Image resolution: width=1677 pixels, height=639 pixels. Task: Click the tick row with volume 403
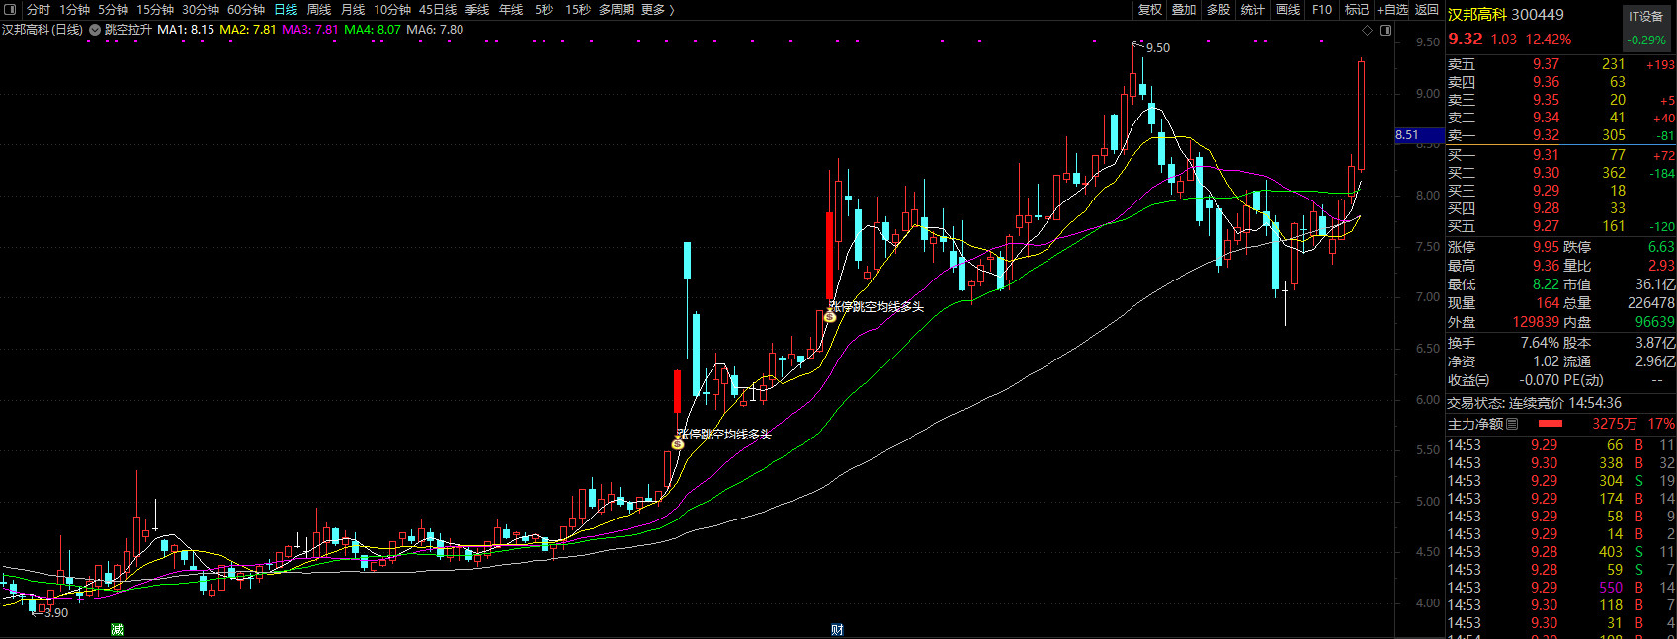[1561, 552]
